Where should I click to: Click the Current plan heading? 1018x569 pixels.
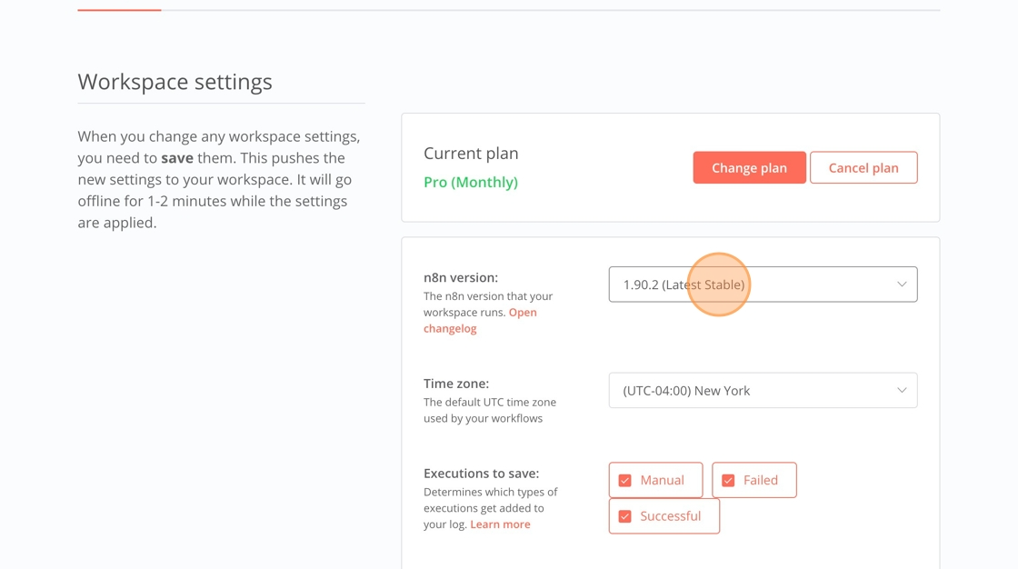pos(471,154)
